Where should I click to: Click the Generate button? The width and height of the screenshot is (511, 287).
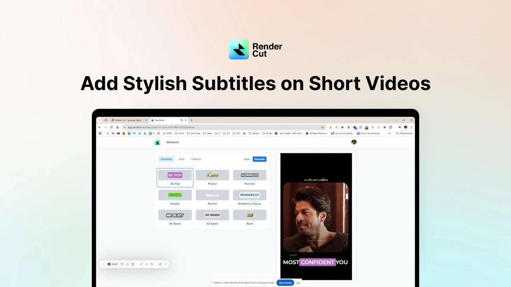(259, 159)
